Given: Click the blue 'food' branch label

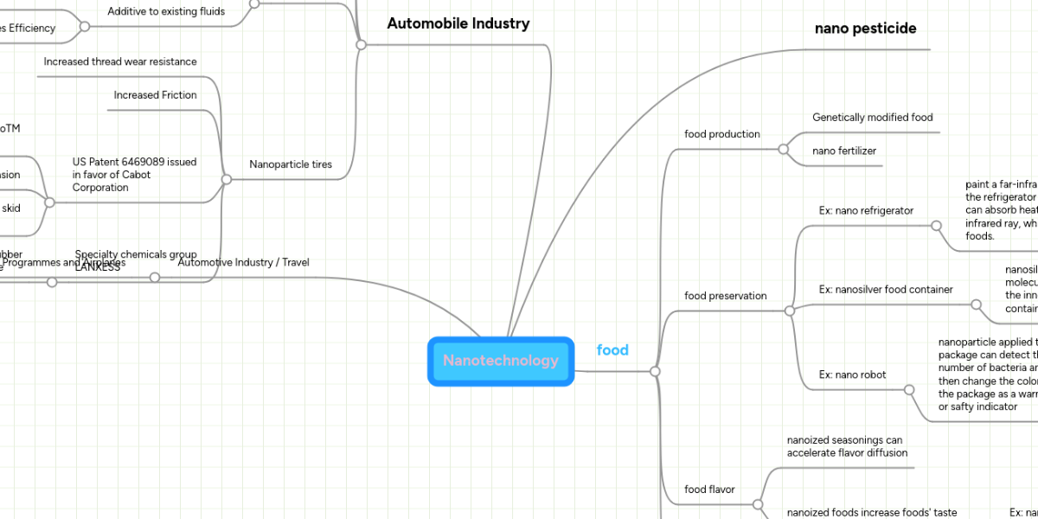Looking at the screenshot, I should click(612, 349).
